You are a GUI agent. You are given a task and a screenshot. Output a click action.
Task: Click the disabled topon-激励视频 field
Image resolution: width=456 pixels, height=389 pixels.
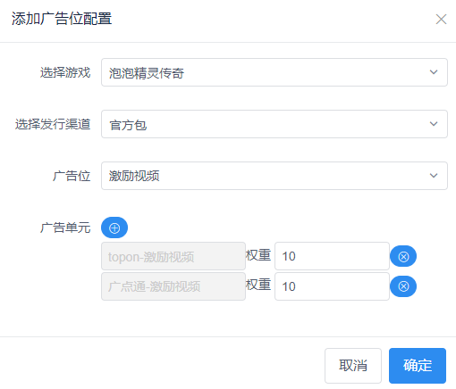point(173,256)
